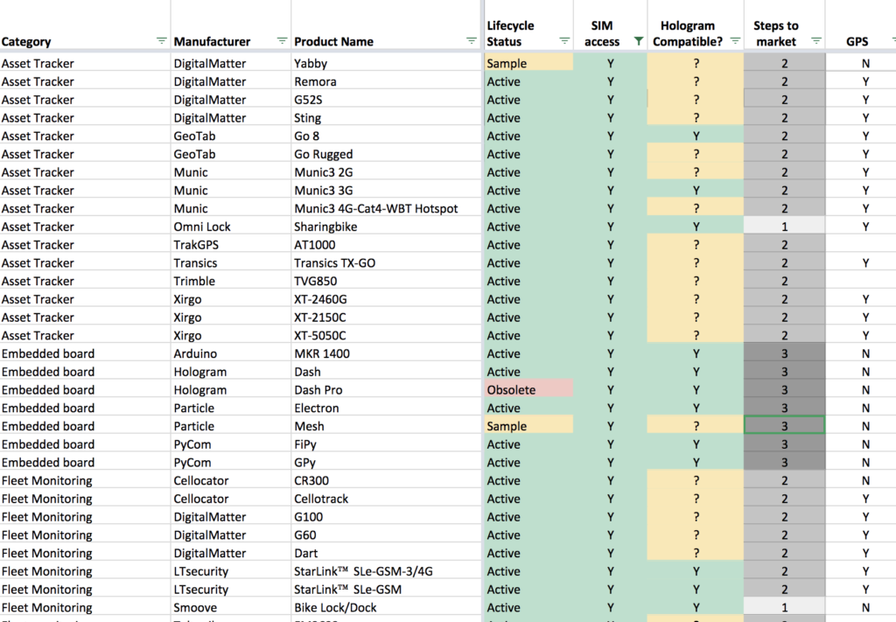896x622 pixels.
Task: Select the Go 8 product cell
Action: [386, 136]
